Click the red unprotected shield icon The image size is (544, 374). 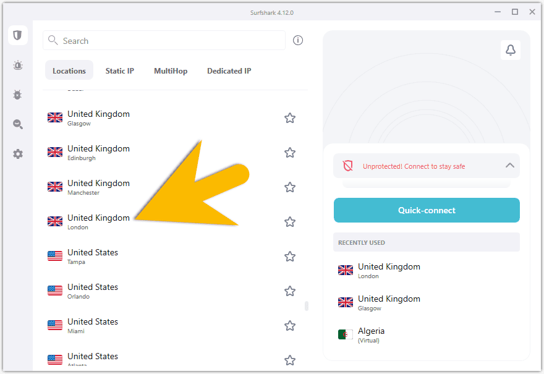(347, 166)
